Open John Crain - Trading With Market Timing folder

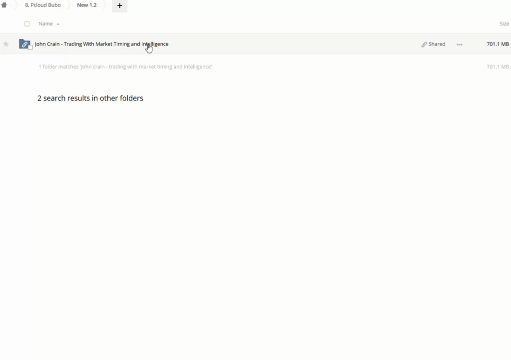point(101,44)
